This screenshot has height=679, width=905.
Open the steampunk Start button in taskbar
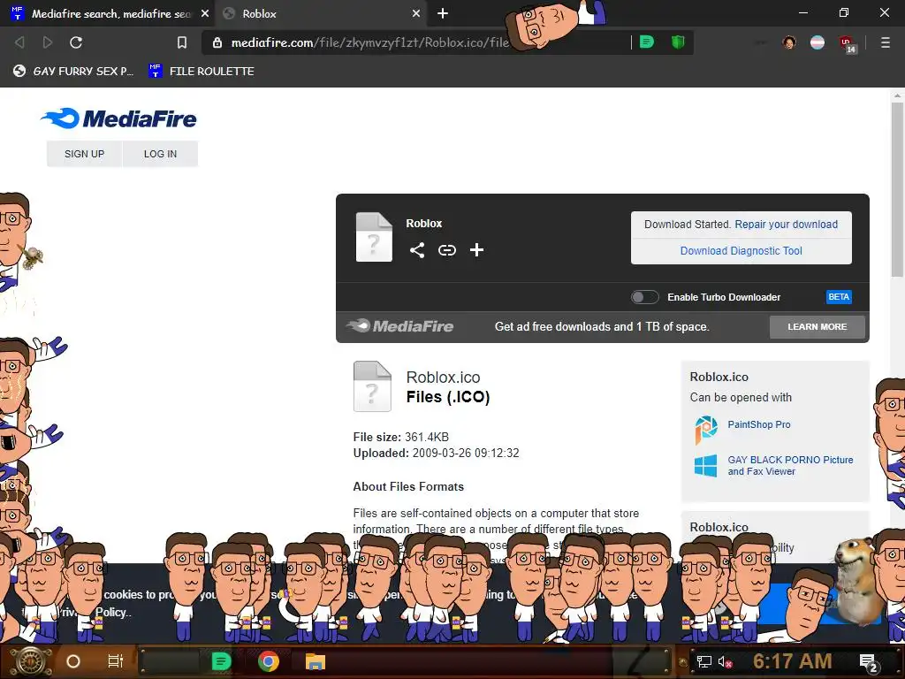click(30, 661)
